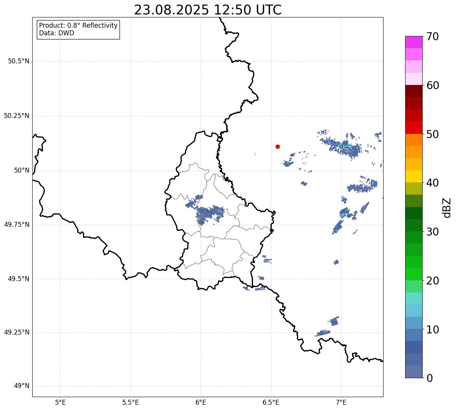Click the small echo just above 49.25°N gridline

point(334,321)
